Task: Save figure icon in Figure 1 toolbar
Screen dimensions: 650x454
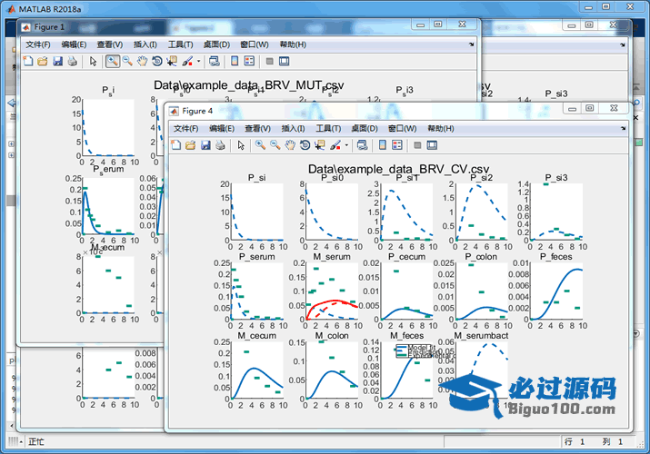Action: click(x=57, y=61)
